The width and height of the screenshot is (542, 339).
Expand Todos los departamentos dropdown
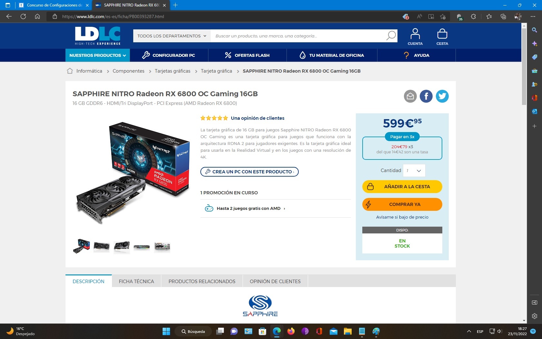(172, 36)
